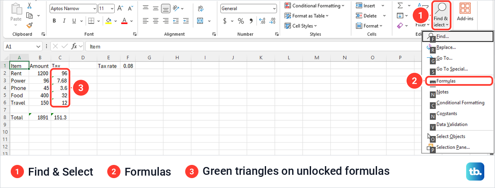Select the Format Painter brush icon
The height and width of the screenshot is (188, 495).
click(29, 25)
